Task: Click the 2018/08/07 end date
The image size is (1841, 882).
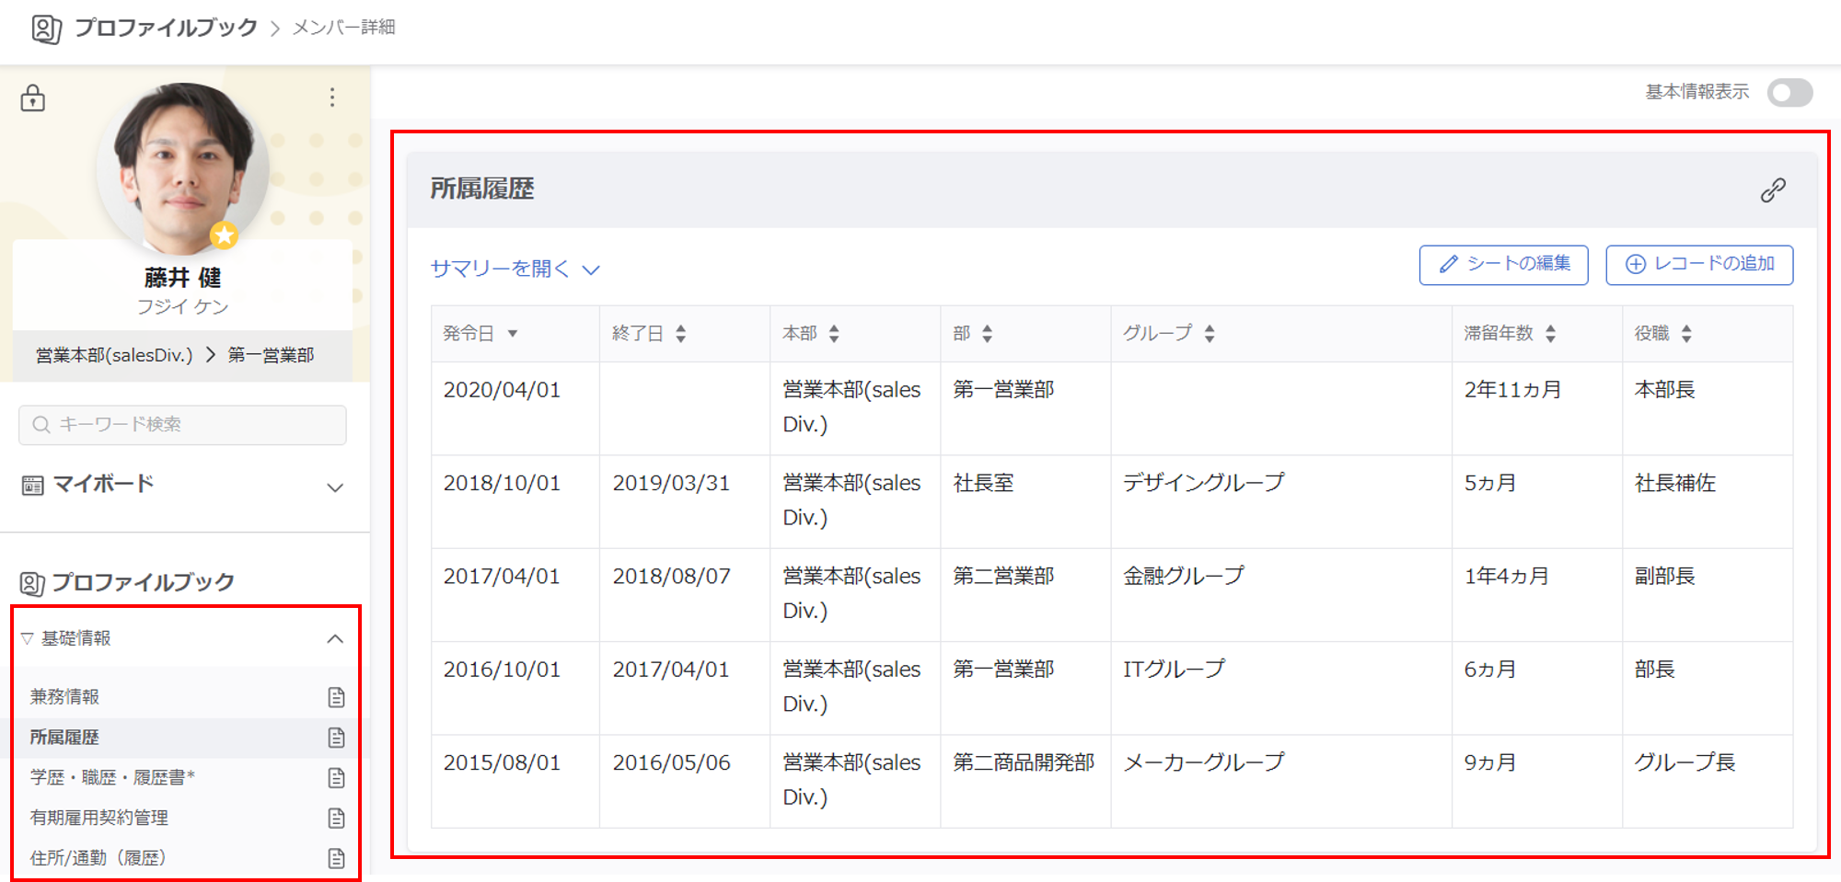Action: 671,577
